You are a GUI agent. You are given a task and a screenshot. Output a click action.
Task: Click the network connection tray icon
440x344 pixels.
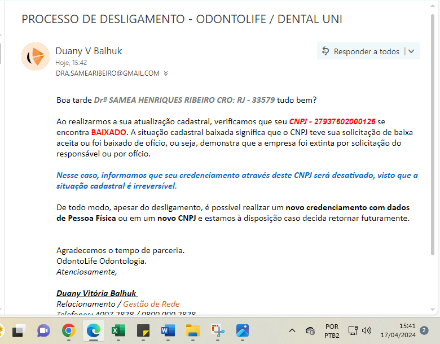pyautogui.click(x=353, y=330)
